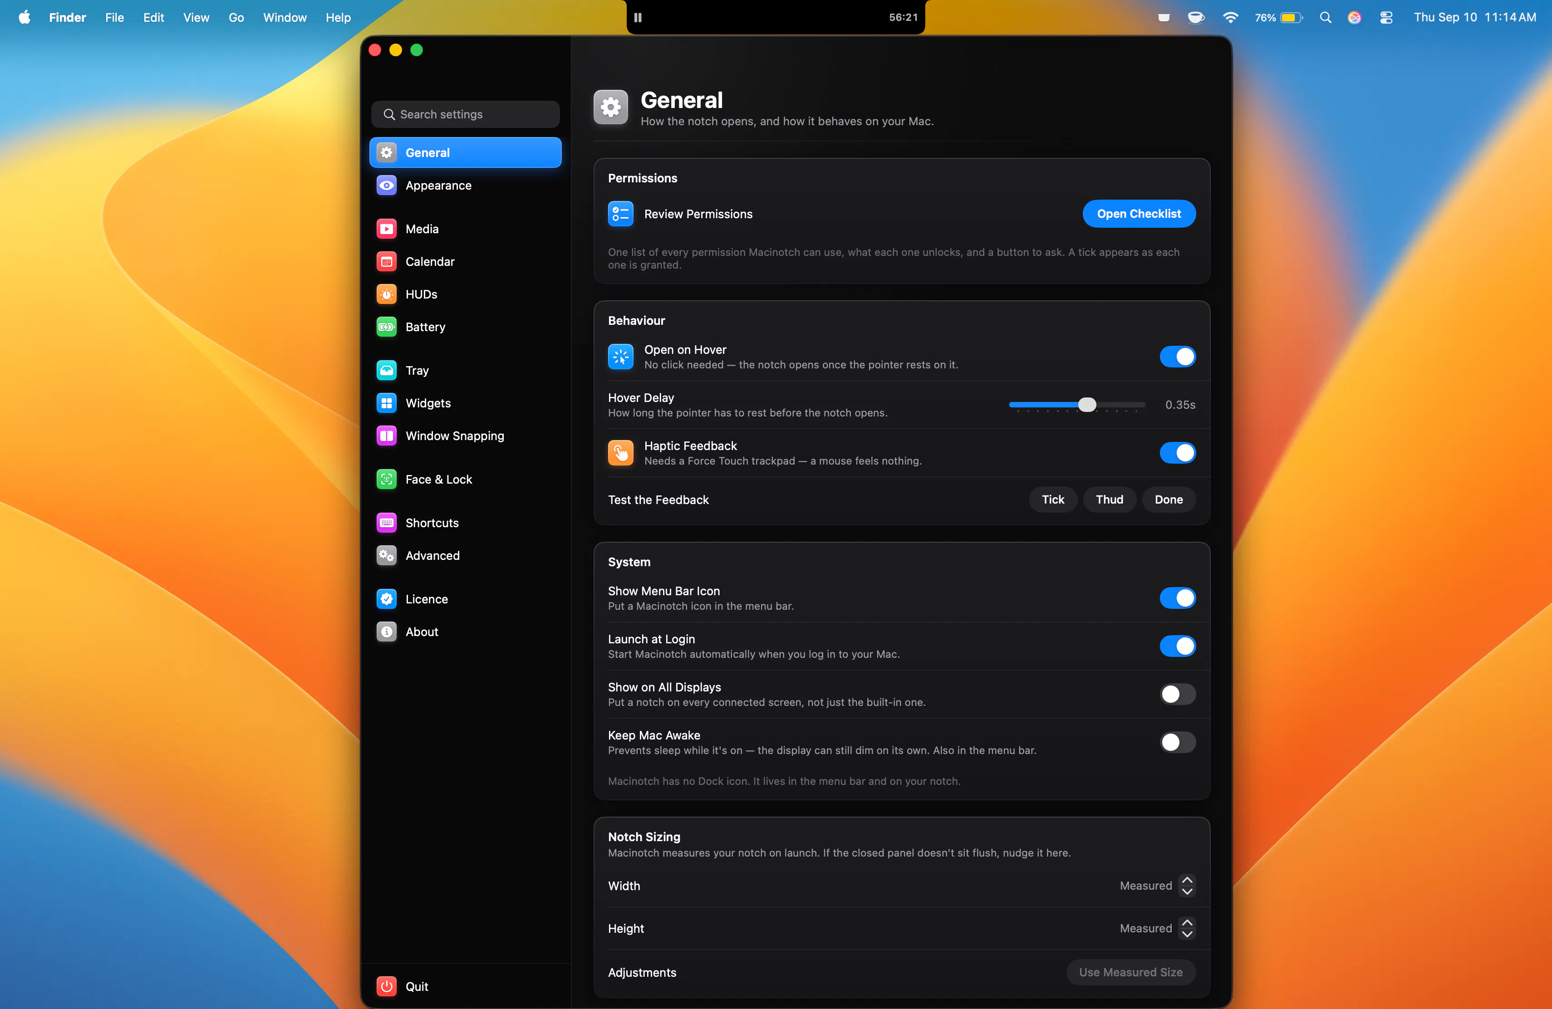Open the Tray settings section
1552x1009 pixels.
tap(465, 370)
